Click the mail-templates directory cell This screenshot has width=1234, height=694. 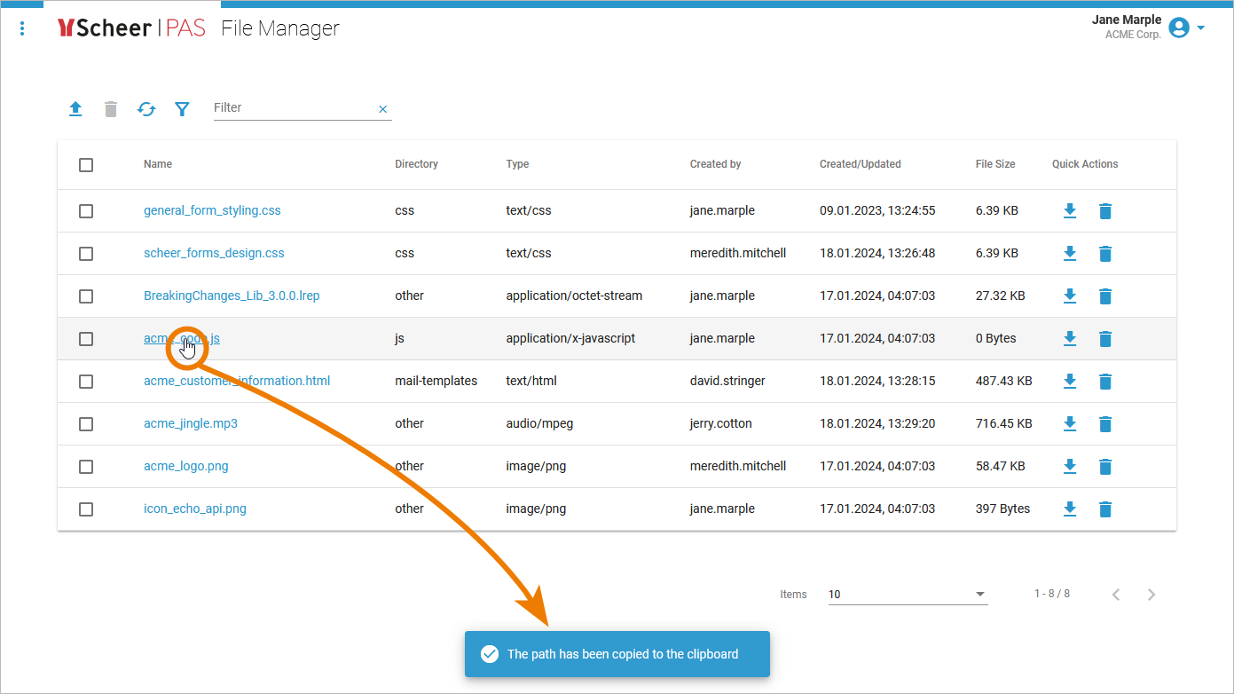click(x=436, y=381)
